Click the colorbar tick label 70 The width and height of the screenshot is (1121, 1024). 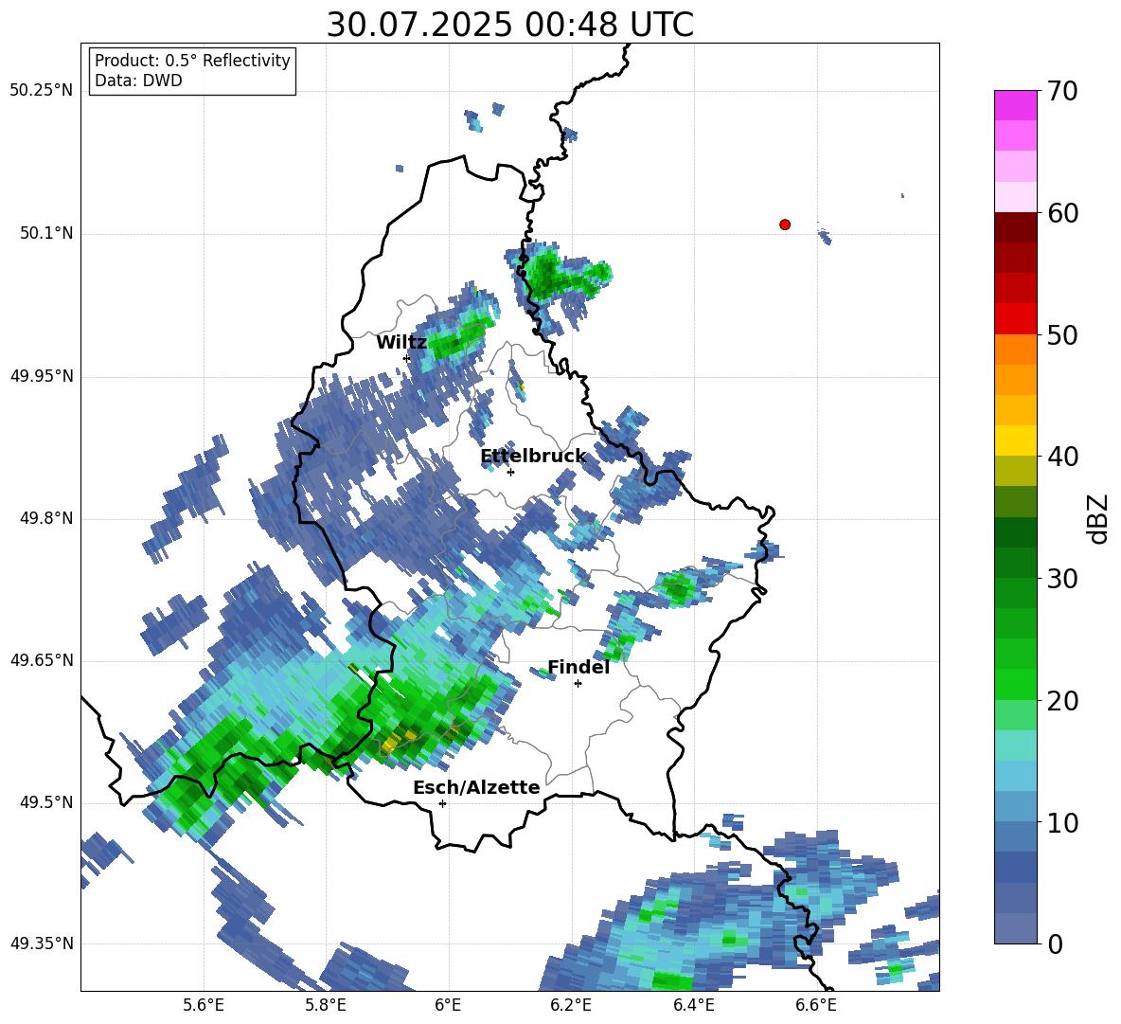(1062, 91)
